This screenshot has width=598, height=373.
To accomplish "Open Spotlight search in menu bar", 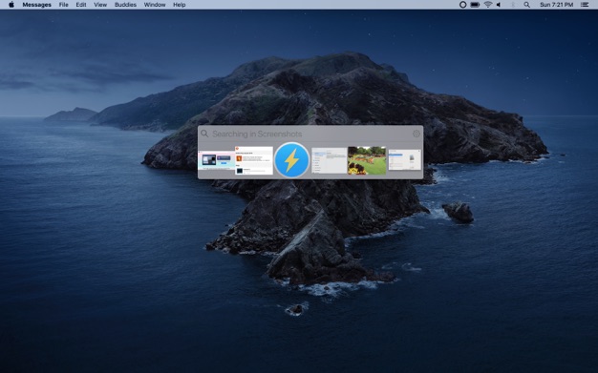I will pos(526,5).
